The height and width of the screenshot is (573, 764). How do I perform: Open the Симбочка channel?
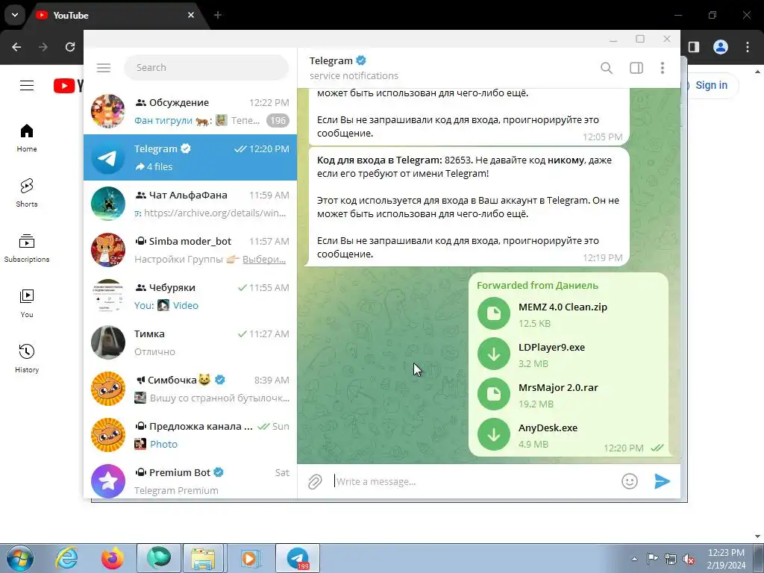190,389
